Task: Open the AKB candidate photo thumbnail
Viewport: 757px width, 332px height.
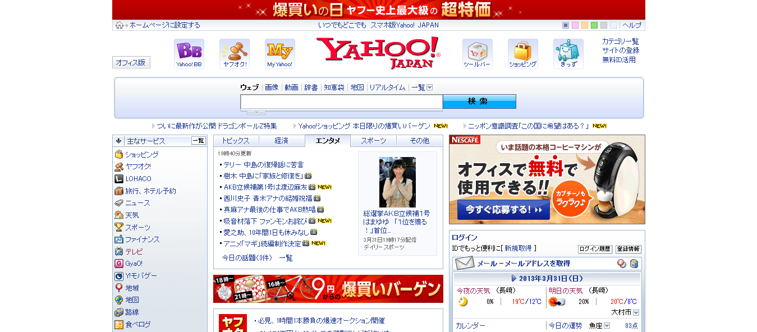Action: tap(397, 182)
